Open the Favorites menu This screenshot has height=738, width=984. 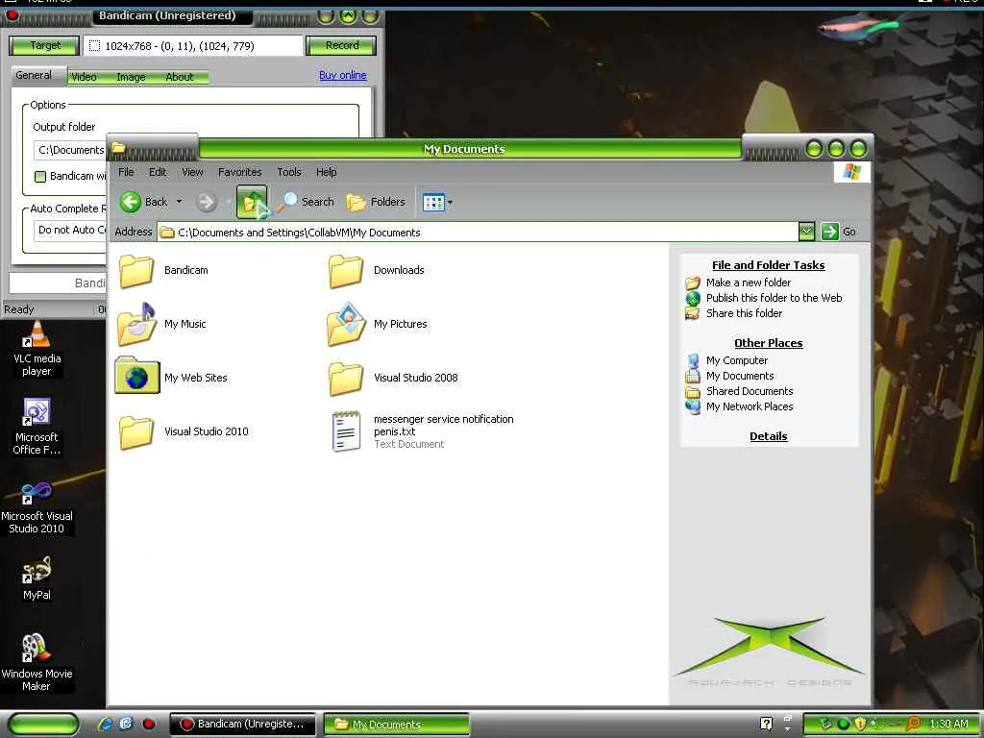click(x=239, y=172)
